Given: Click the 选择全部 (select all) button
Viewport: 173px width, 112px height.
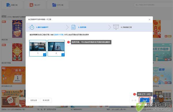Looking at the screenshot, I should (34, 100).
